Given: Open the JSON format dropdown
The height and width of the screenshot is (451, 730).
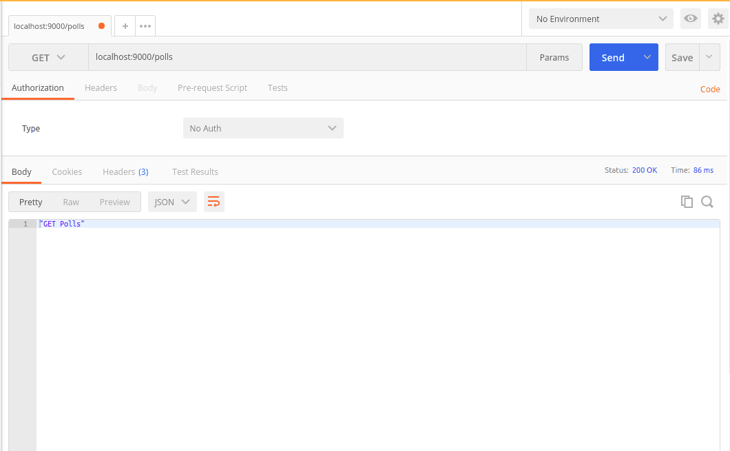Looking at the screenshot, I should click(172, 202).
